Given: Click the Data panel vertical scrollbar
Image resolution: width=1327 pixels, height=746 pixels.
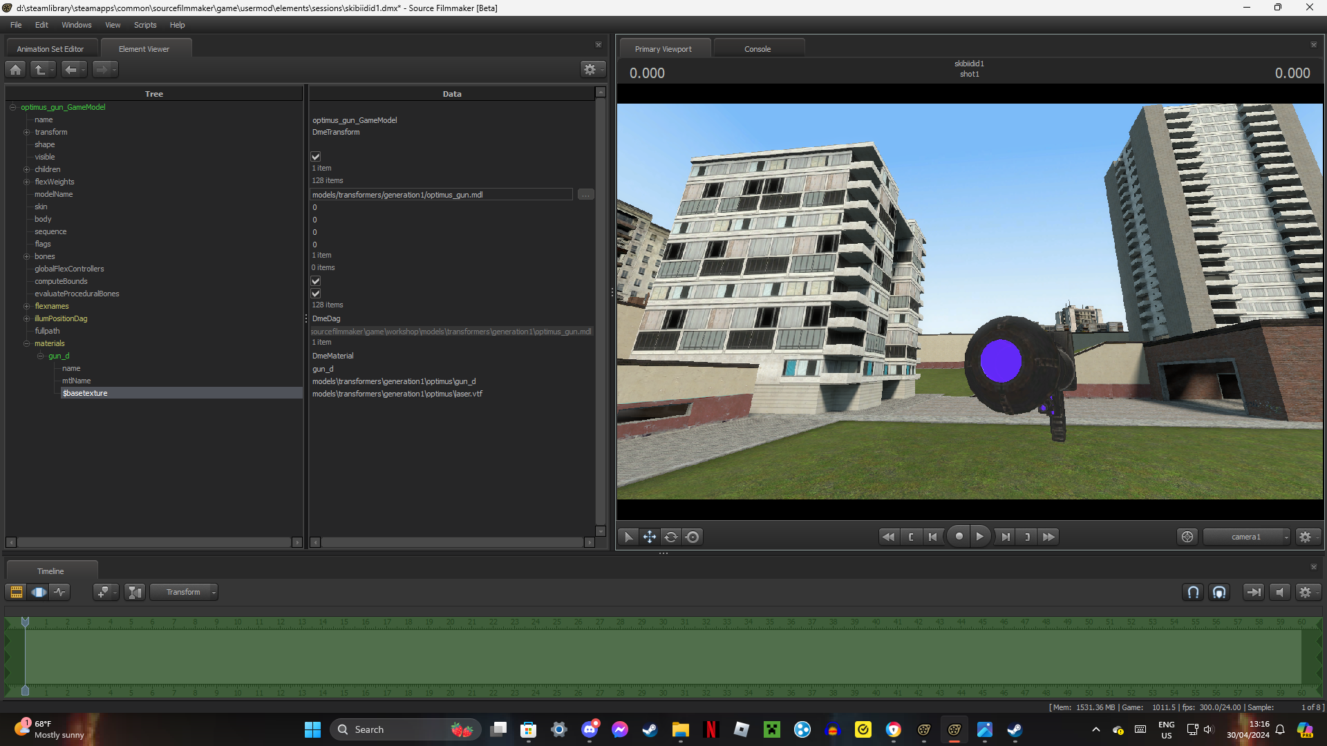Looking at the screenshot, I should tap(601, 311).
